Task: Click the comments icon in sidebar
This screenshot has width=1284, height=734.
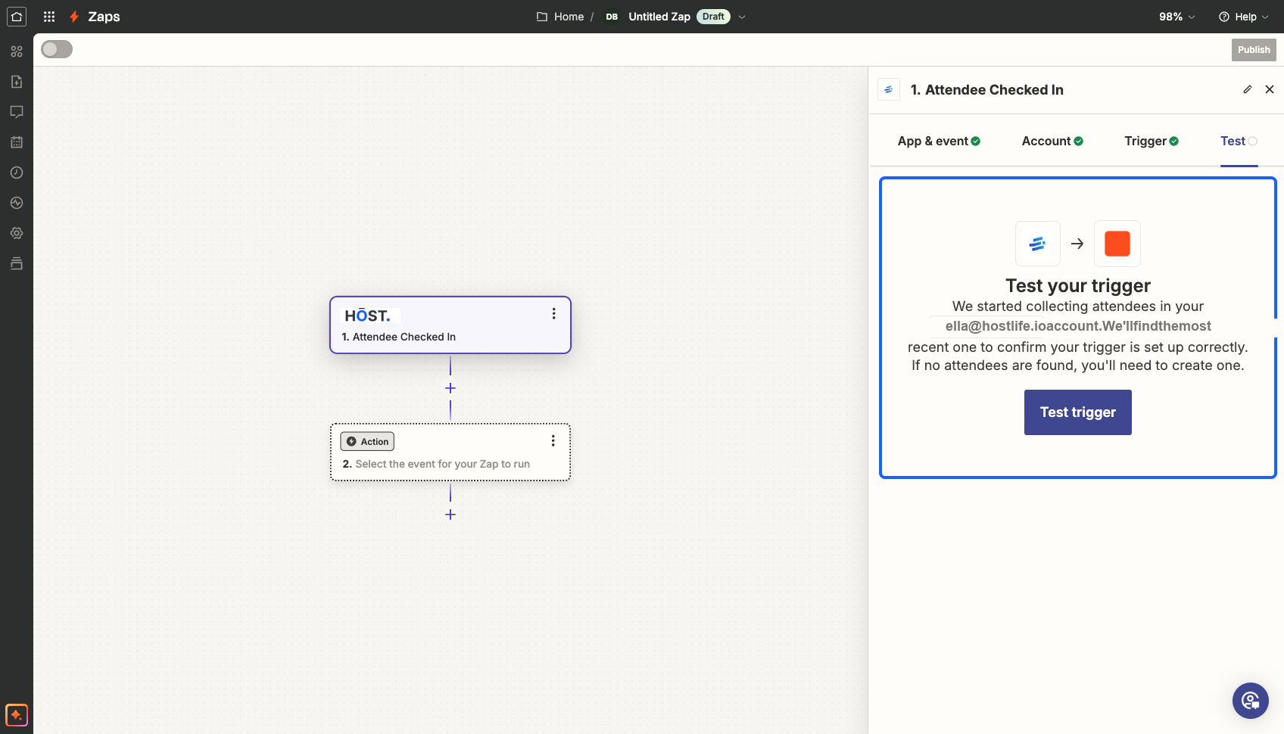Action: (x=17, y=112)
